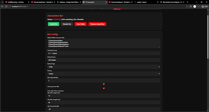Click Process Queue Now button
This screenshot has height=112, width=209.
pos(97,24)
